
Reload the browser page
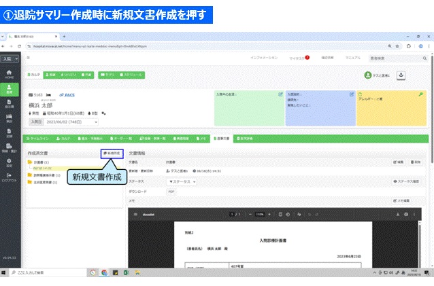point(19,46)
